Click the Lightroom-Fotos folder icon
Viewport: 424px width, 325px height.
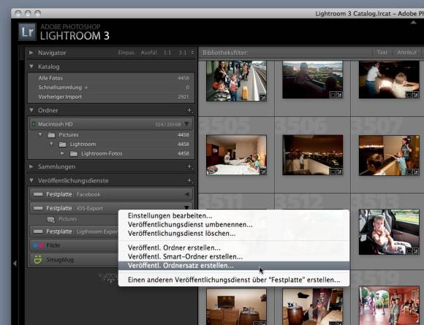click(74, 153)
